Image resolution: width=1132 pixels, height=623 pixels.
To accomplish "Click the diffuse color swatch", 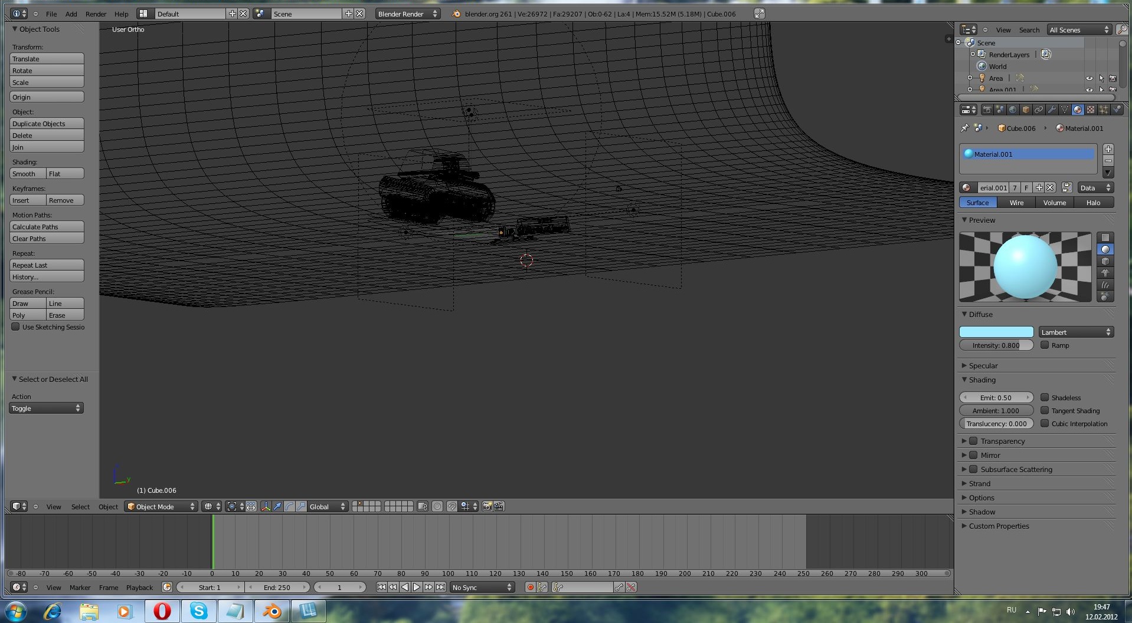I will click(x=996, y=332).
